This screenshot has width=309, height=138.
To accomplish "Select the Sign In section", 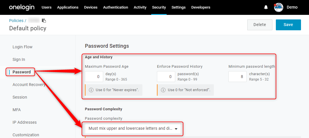I will 19,59.
